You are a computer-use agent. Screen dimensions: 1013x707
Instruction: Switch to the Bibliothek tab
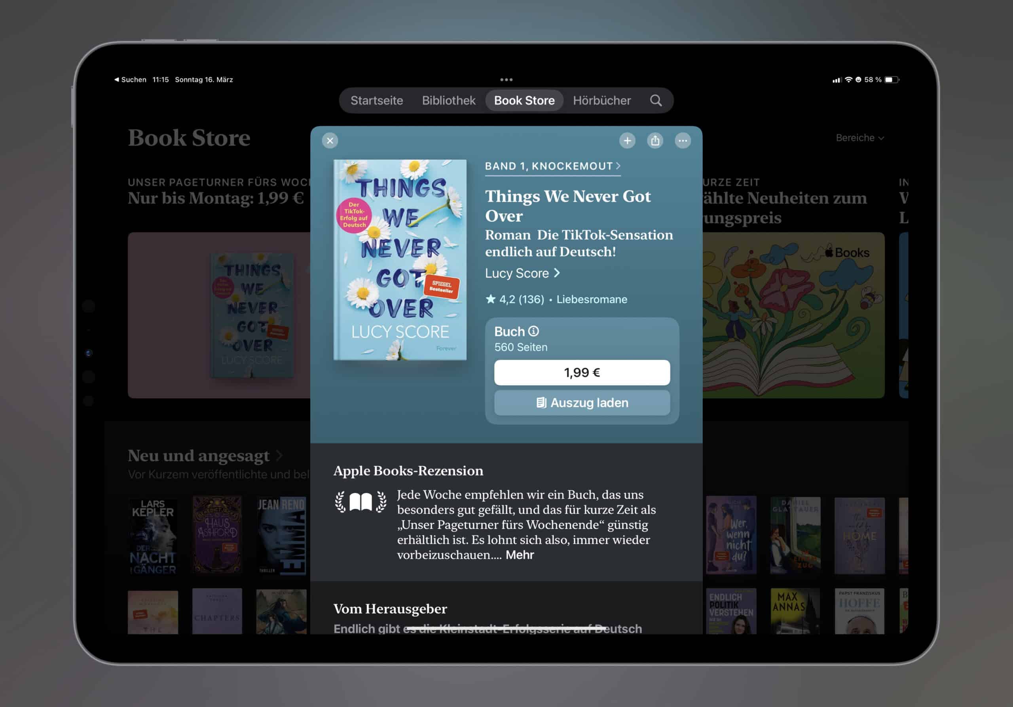(x=448, y=101)
